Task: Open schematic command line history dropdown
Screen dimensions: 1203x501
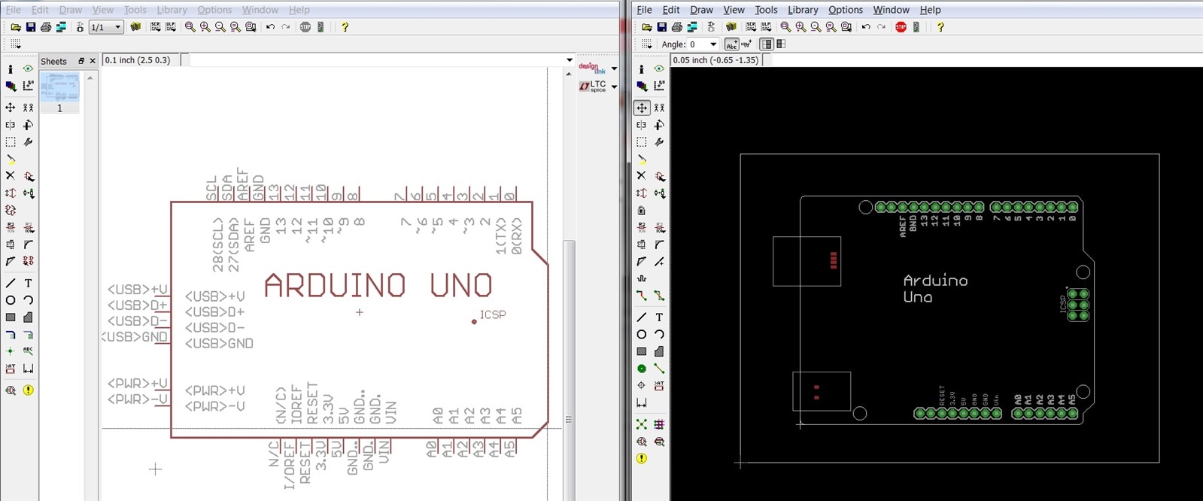Action: 570,60
